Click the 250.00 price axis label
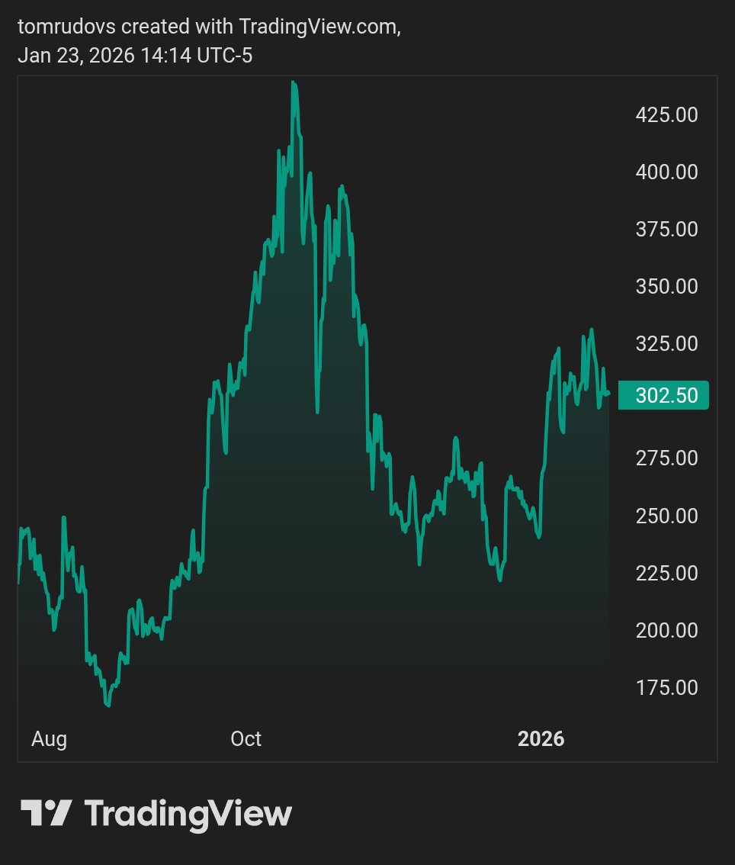 pyautogui.click(x=666, y=516)
